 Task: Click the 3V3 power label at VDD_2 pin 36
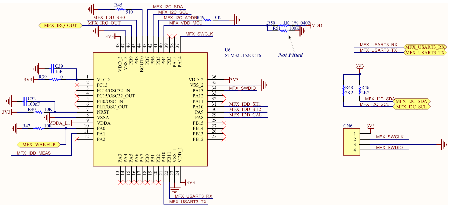click(x=234, y=80)
